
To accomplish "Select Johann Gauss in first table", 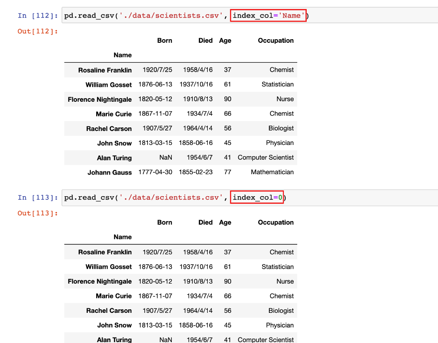I will pos(110,172).
